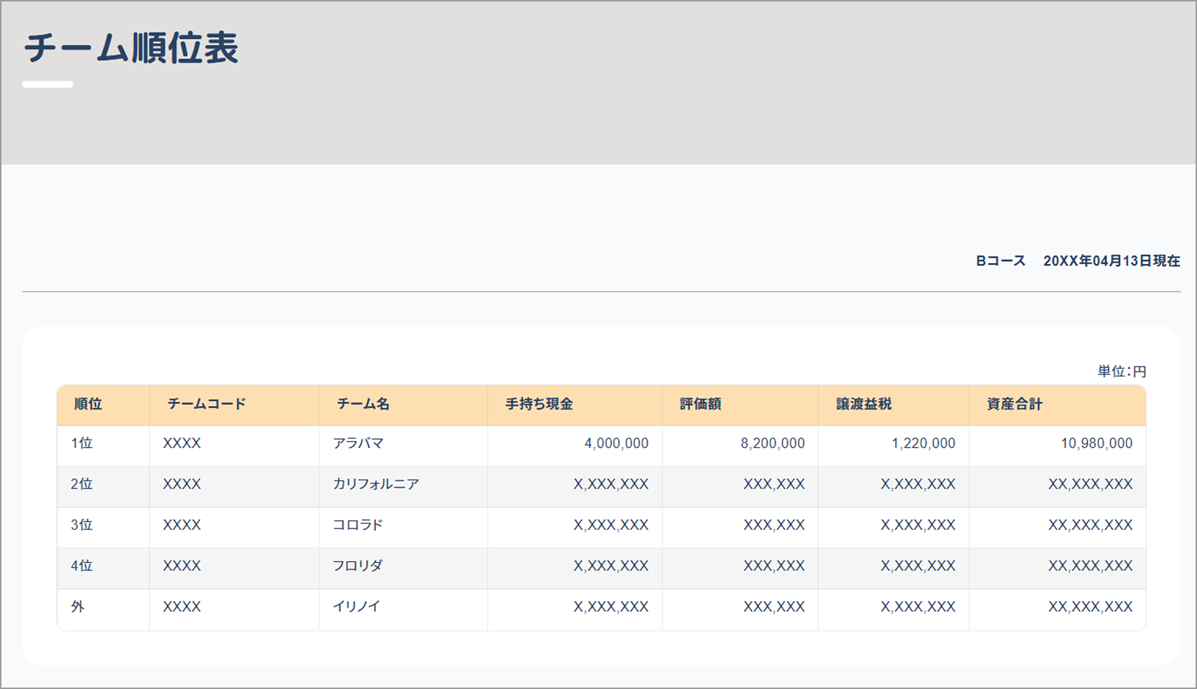Viewport: 1197px width, 689px height.
Task: Click the 10,980,000 total assets value
Action: click(x=1096, y=443)
